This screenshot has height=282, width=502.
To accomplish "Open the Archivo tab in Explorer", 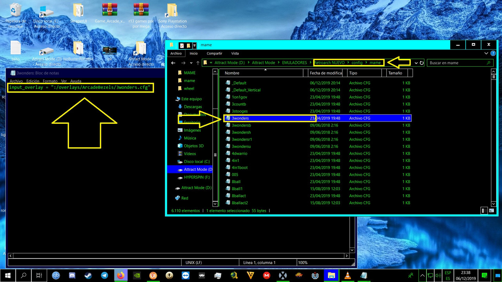I will 176,53.
